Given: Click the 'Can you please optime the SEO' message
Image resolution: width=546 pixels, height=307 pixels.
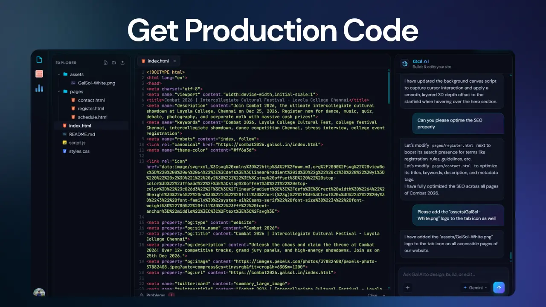Looking at the screenshot, I should (x=458, y=123).
